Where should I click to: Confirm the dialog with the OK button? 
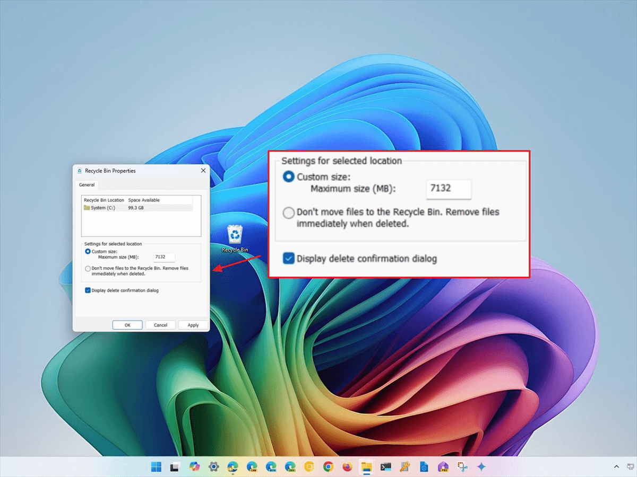[x=127, y=325]
